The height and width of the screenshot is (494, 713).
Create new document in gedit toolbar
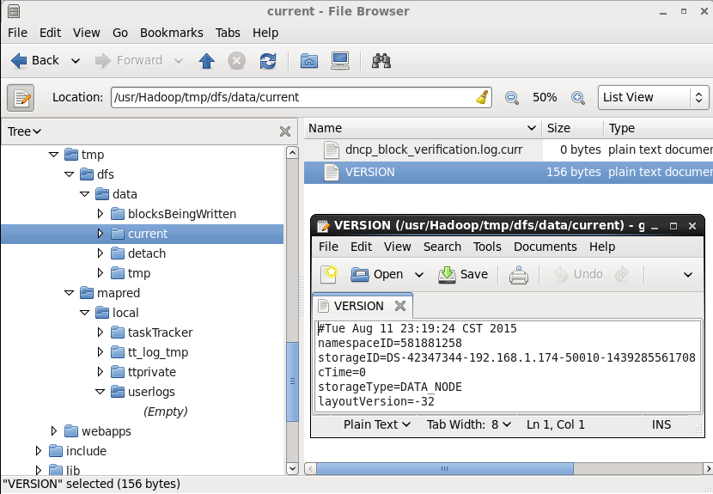pos(329,274)
